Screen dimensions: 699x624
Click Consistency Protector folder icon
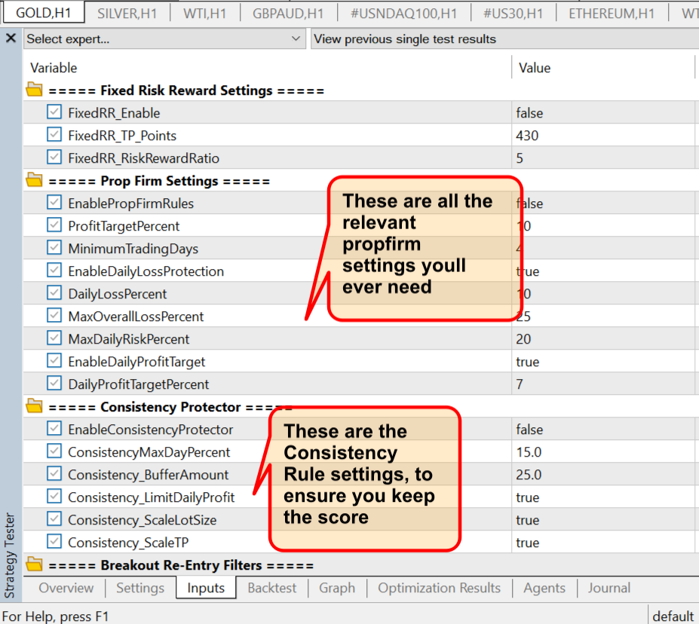[x=35, y=406]
